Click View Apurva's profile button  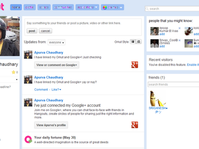[x=51, y=125]
